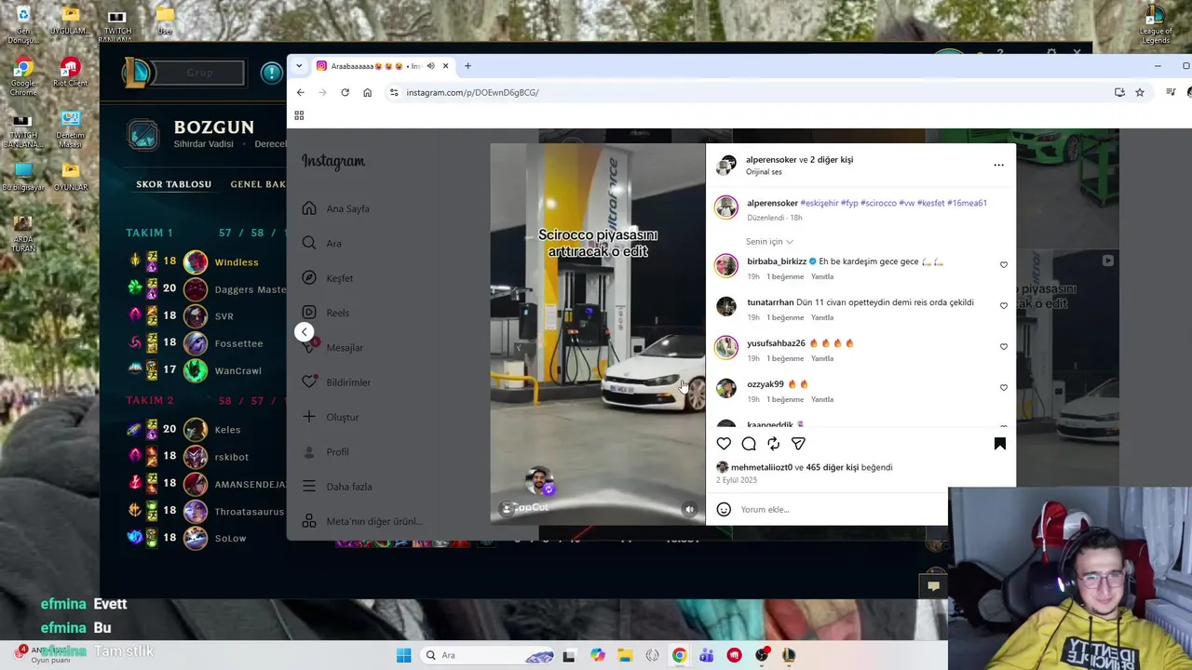Open the 465 diğer kişi likes list
1192x670 pixels.
click(833, 467)
